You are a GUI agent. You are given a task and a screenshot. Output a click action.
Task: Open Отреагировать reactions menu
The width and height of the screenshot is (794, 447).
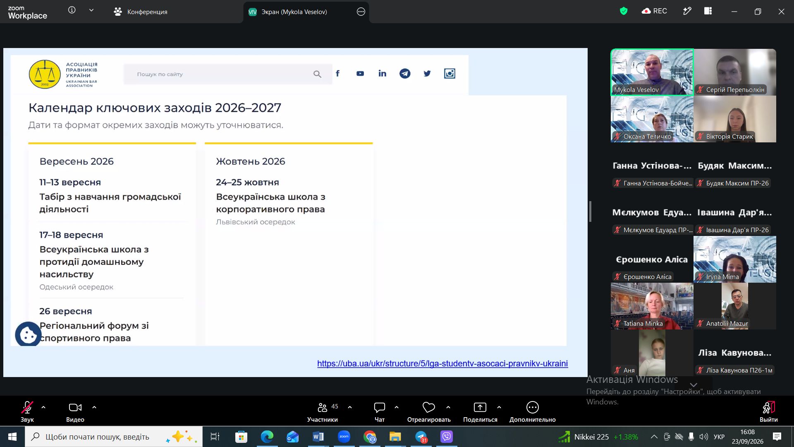tap(429, 411)
